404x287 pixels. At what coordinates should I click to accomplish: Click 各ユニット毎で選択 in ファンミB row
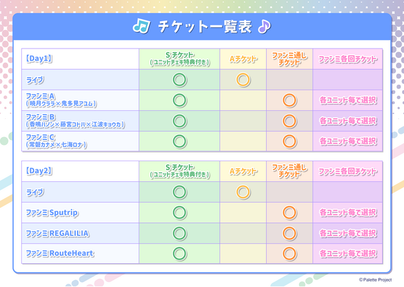348,121
